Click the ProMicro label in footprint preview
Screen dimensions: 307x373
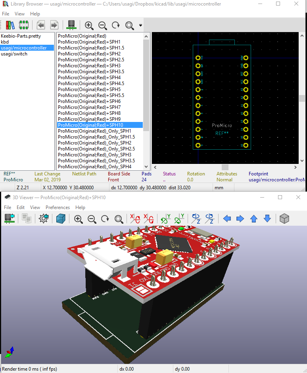[222, 126]
